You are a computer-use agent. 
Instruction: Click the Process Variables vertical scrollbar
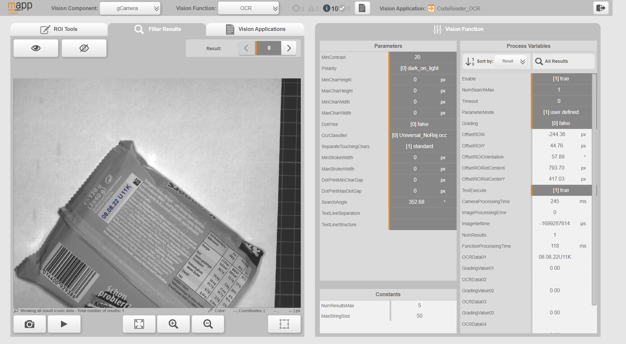pyautogui.click(x=594, y=189)
